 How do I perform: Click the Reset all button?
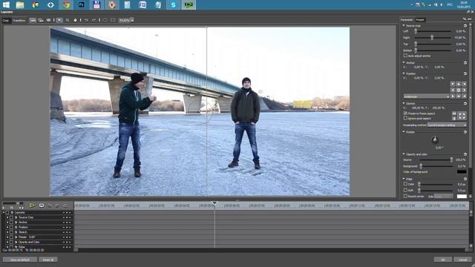tap(48, 260)
